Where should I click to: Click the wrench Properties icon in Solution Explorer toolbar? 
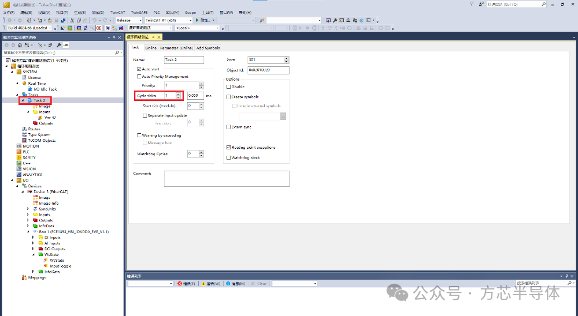[x=58, y=45]
